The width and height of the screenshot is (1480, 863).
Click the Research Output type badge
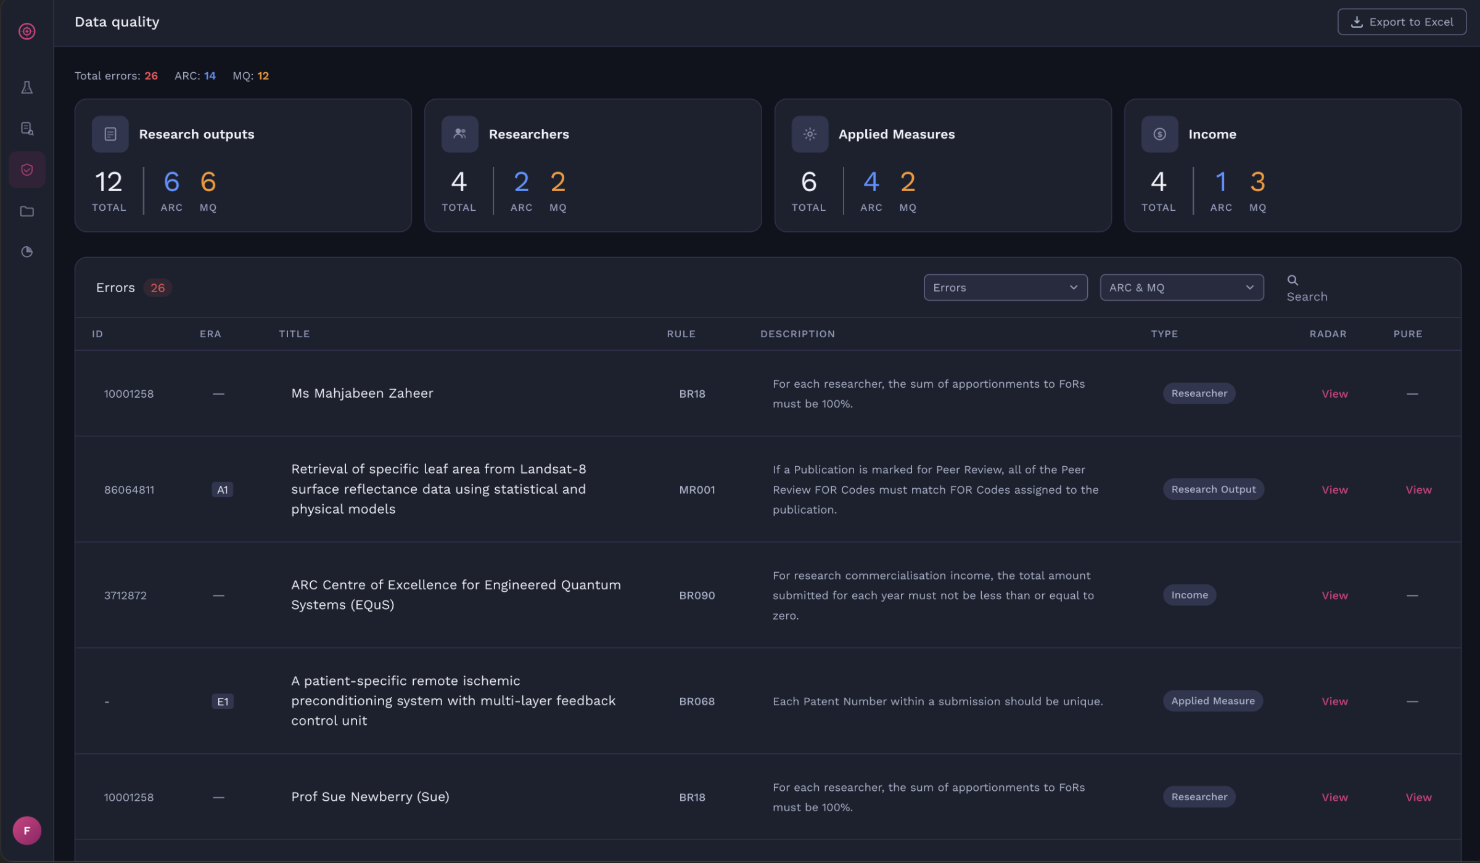(x=1212, y=489)
